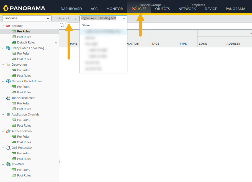Collapse the Decryption section

(x=3, y=65)
